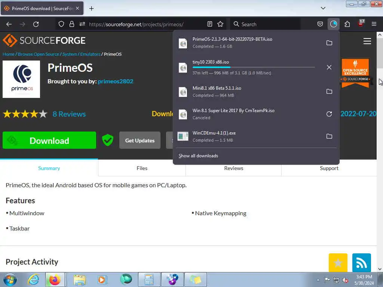383x287 pixels.
Task: Show Mini8.1 x86 Beta iso in folder
Action: pos(329,92)
